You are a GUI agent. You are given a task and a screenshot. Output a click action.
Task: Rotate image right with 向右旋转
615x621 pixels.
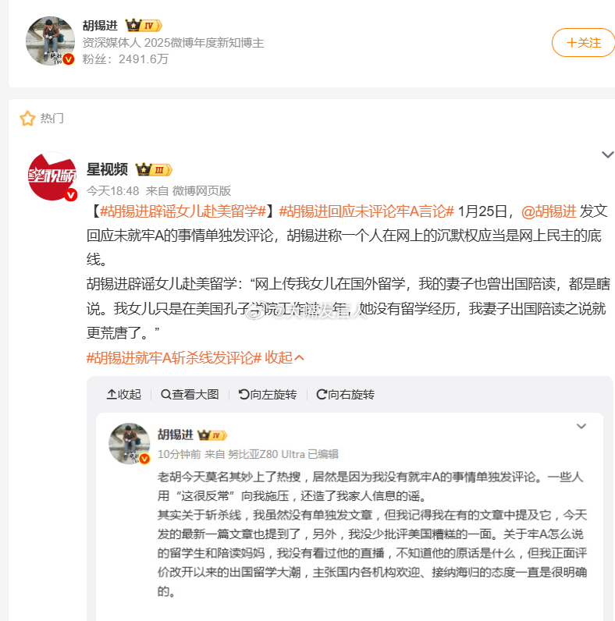(345, 395)
